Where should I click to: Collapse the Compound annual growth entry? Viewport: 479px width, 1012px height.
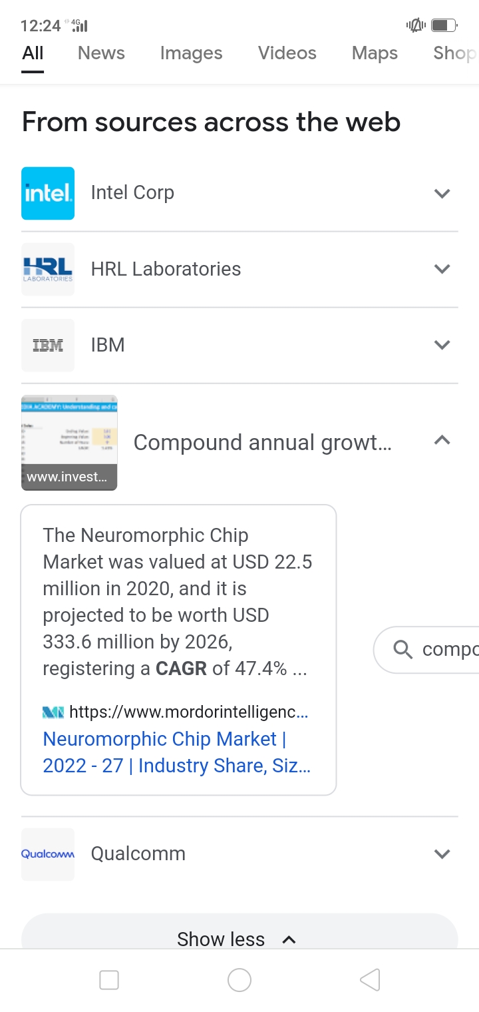click(442, 440)
